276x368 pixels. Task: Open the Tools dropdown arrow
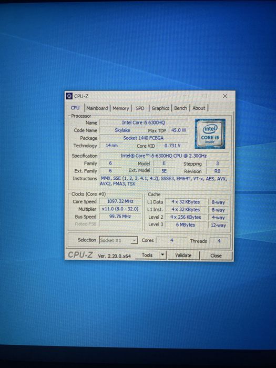tap(162, 255)
